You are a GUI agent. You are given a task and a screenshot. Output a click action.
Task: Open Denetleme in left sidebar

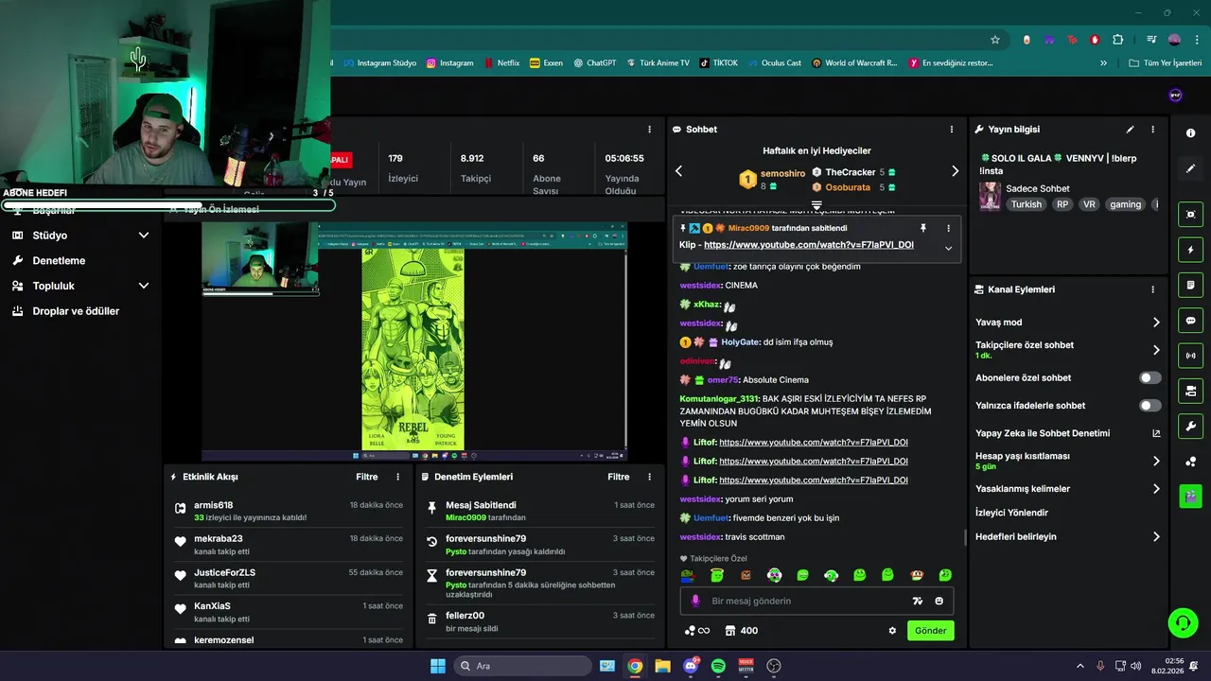click(x=59, y=260)
